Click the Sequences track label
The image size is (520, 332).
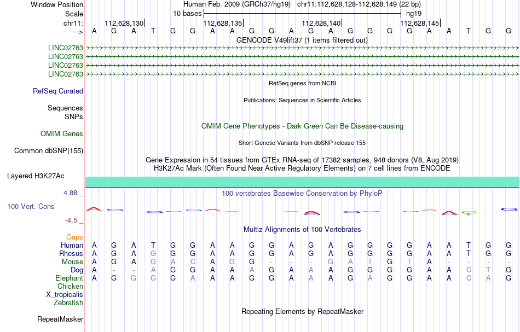(x=65, y=108)
